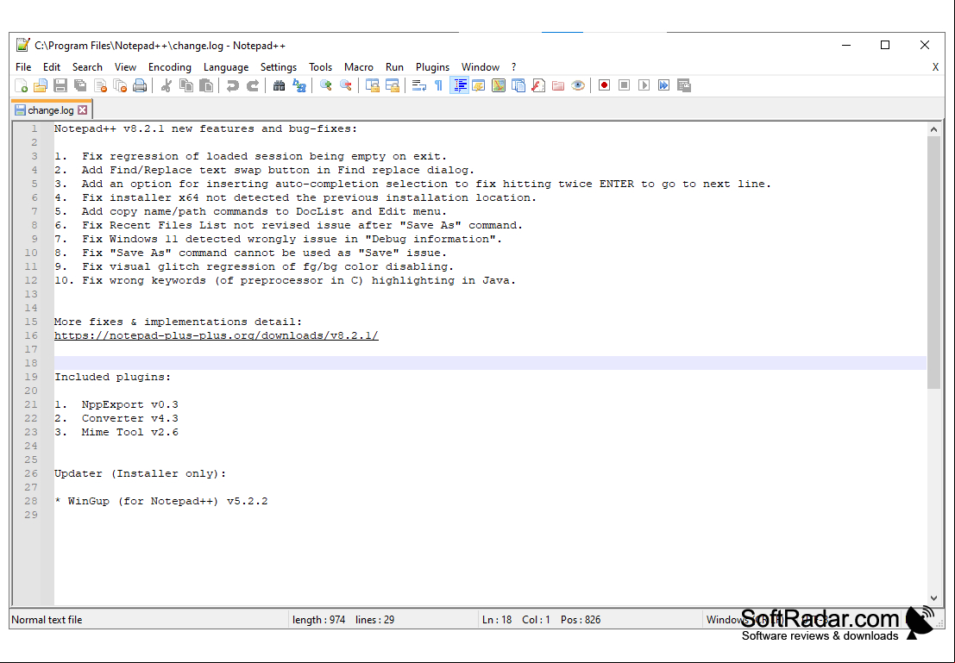Undo the last action with the toolbar arrow
This screenshot has width=955, height=663.
point(232,86)
